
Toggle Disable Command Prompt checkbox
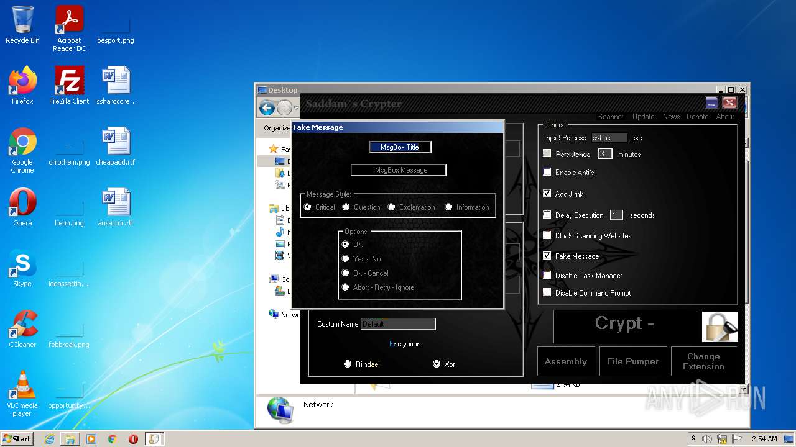(547, 292)
